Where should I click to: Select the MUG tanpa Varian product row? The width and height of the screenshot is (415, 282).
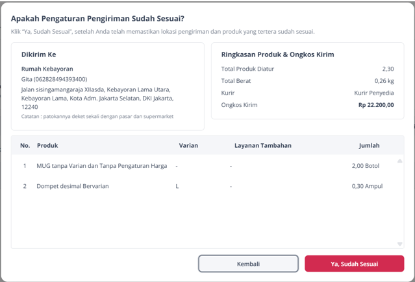[208, 166]
